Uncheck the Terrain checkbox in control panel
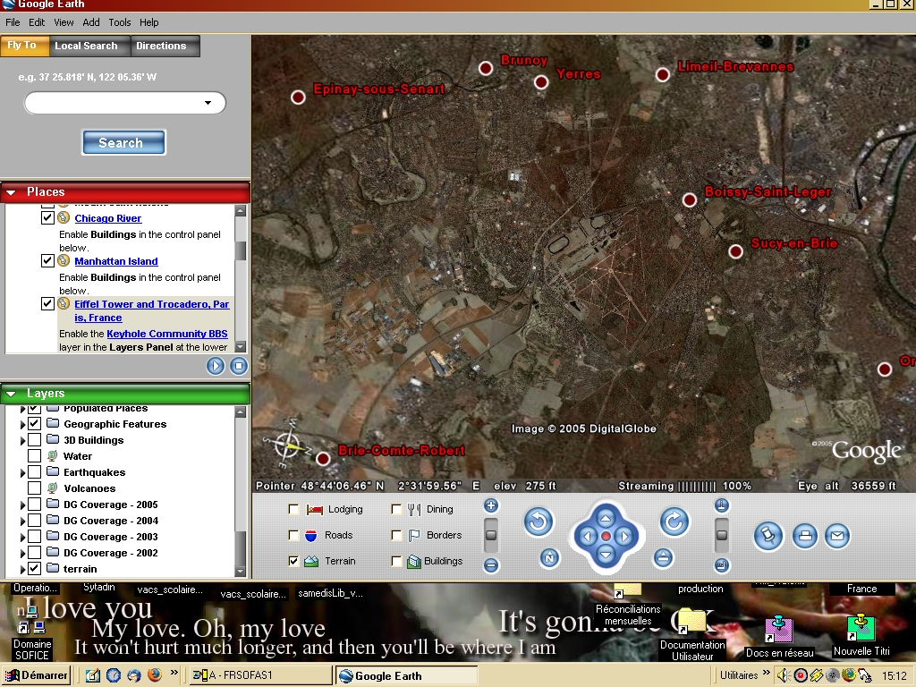 (293, 561)
